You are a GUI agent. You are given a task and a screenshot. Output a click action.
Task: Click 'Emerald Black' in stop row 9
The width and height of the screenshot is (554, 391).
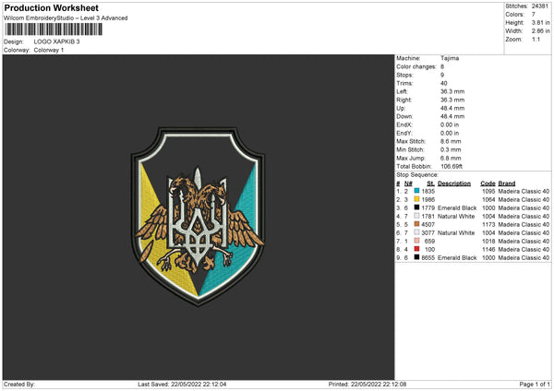(x=457, y=257)
